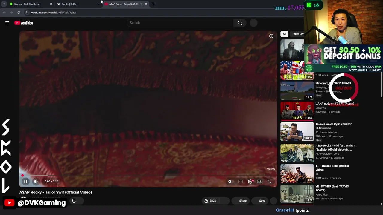The width and height of the screenshot is (383, 215).
Task: Open YE - FATHER feat. TRAVIS SCOTT title
Action: [332, 188]
